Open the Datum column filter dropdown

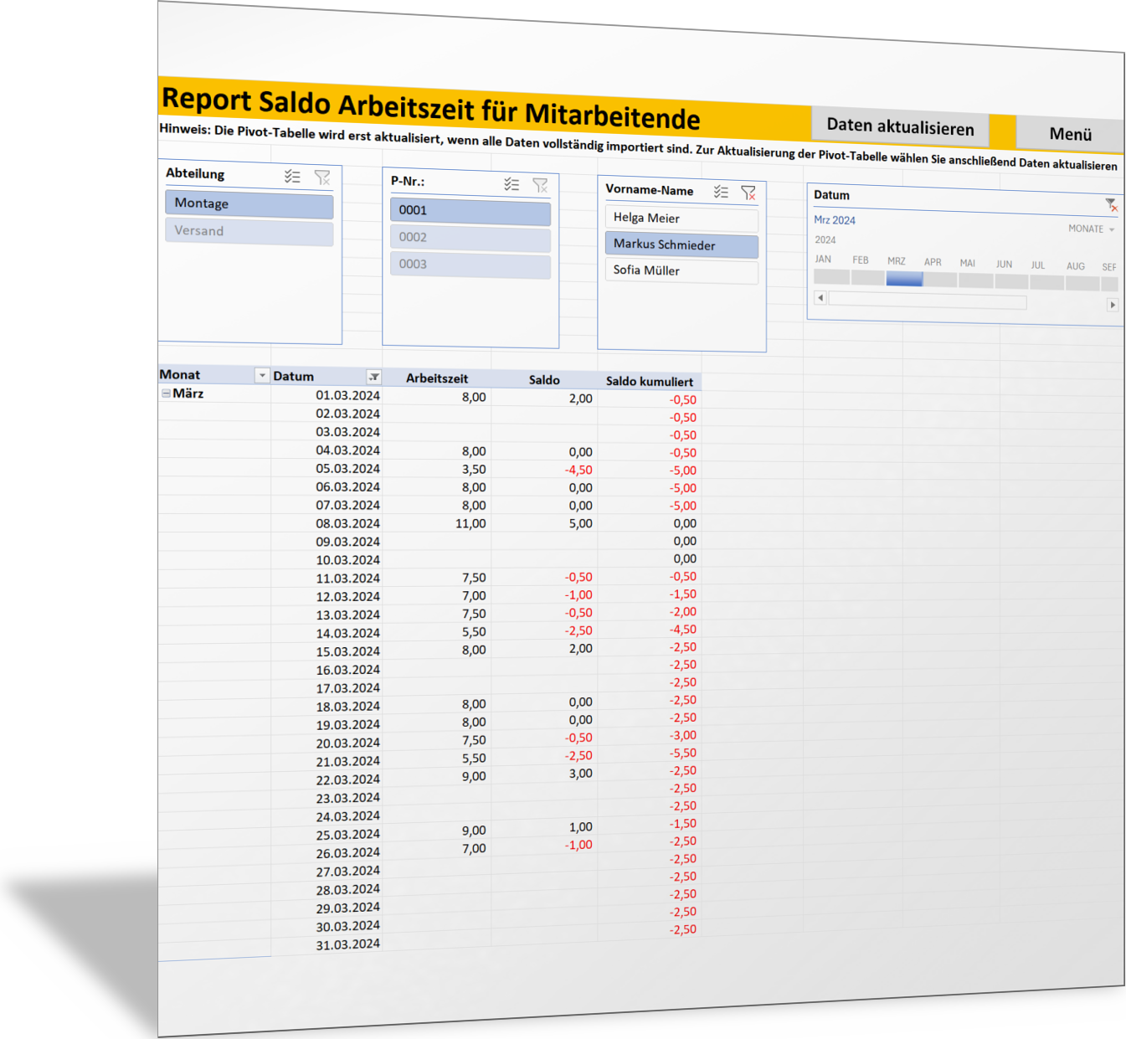(373, 378)
